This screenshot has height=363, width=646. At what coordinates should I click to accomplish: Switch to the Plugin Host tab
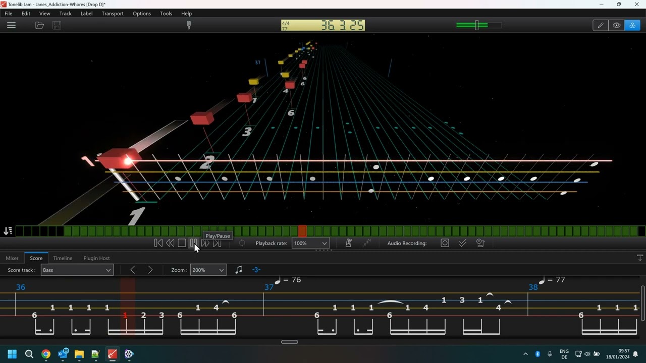[96, 258]
